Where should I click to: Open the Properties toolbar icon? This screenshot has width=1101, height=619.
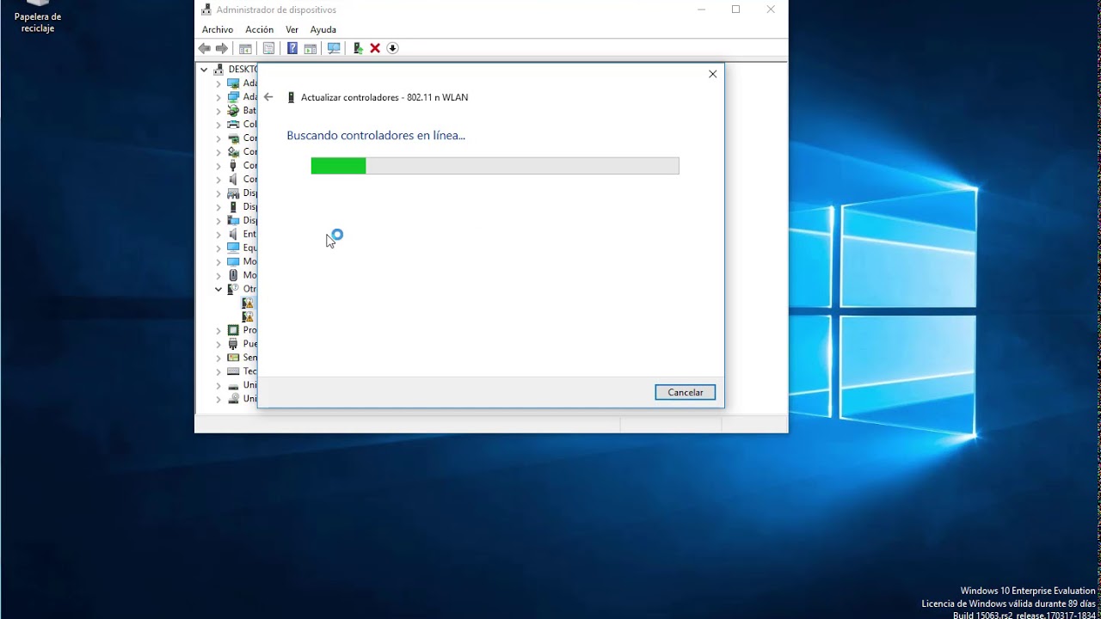point(268,48)
